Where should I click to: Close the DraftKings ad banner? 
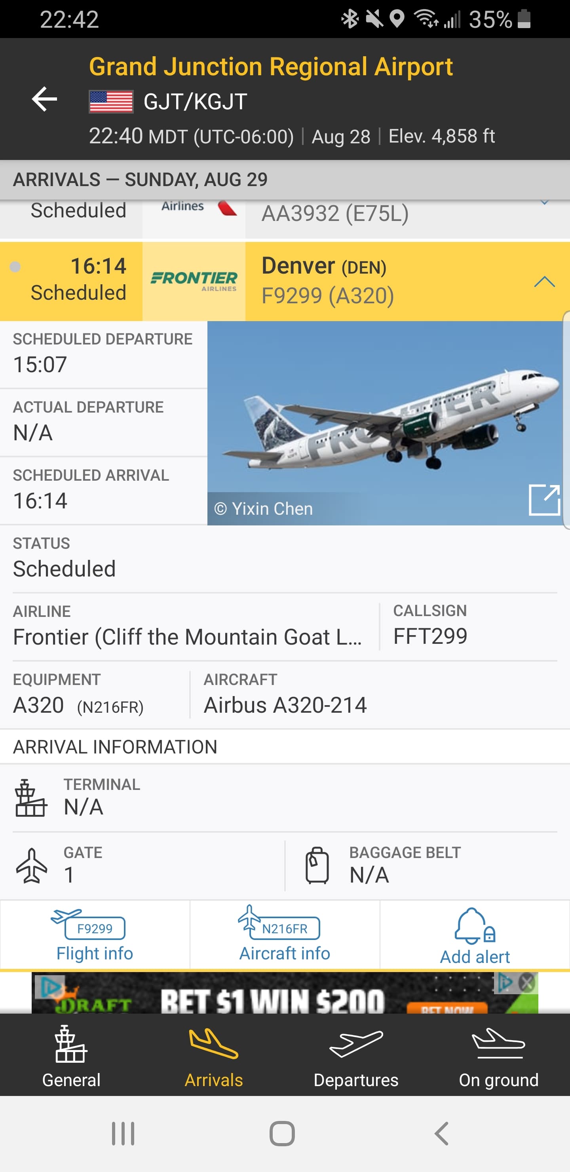[x=527, y=983]
